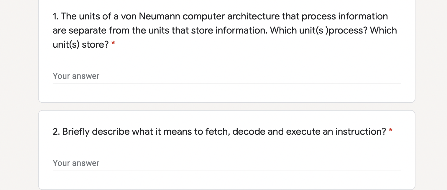Click the top edge of the question 2 card
The height and width of the screenshot is (190, 447).
pyautogui.click(x=227, y=111)
